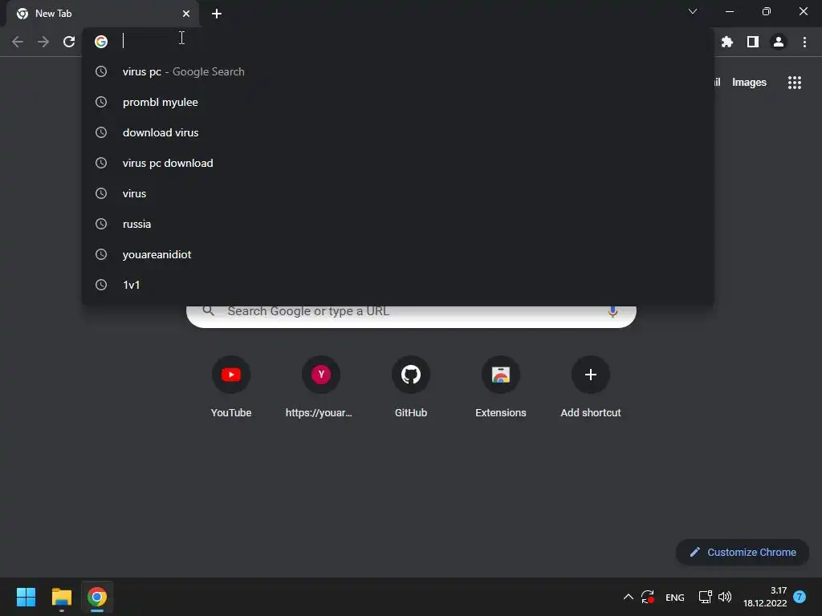Select the '1v1' suggestion
822x616 pixels.
click(398, 285)
